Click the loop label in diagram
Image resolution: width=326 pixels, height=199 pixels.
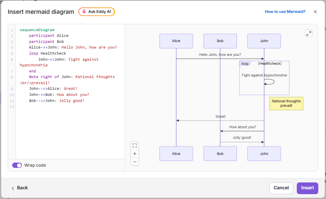click(x=245, y=64)
